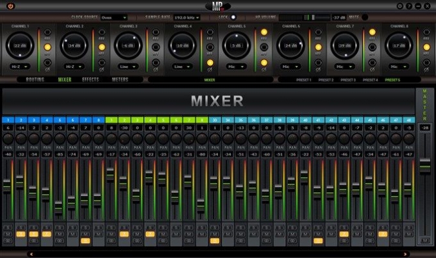Screen dimensions: 436x258
Task: Toggle stereo link on channel 43
Action: 344,241
